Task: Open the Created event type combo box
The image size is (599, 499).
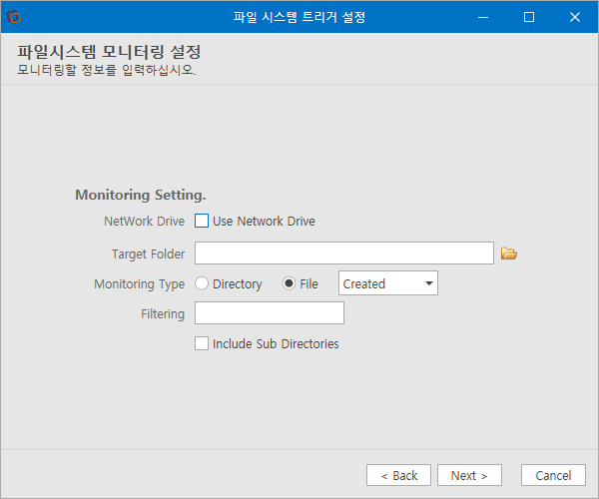Action: click(x=388, y=282)
